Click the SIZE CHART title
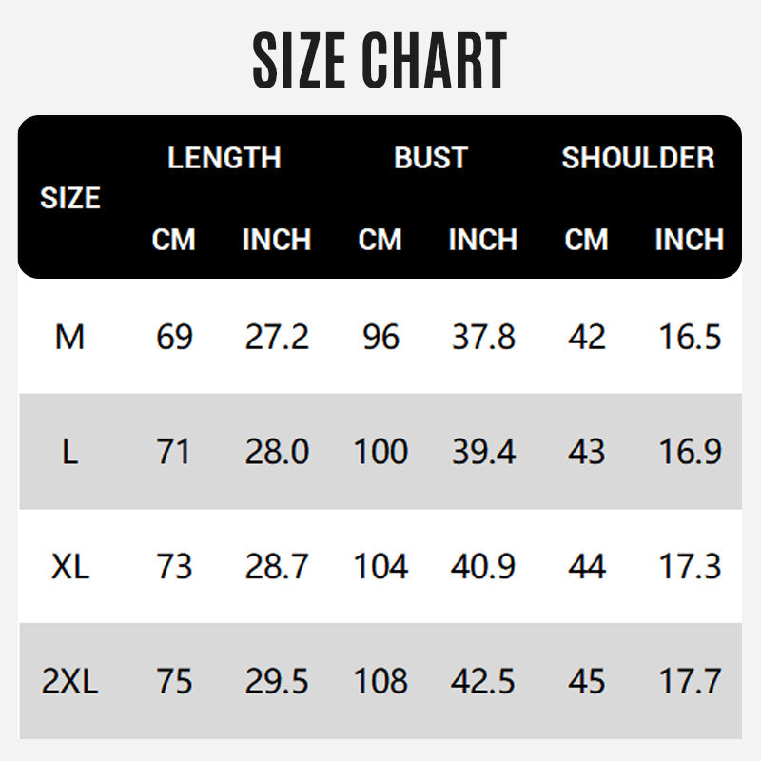This screenshot has width=761, height=761. (380, 61)
